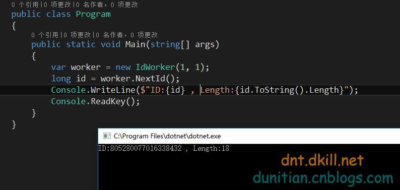Viewport: 400px width, 190px height.
Task: Click 'WriteLine' in the Console.WriteLine statement
Action: click(113, 90)
